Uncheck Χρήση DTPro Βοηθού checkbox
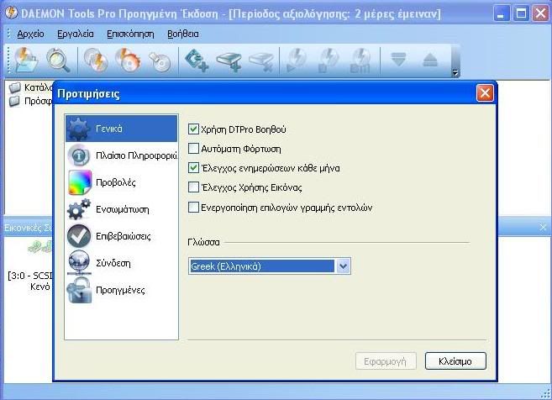 coord(193,129)
